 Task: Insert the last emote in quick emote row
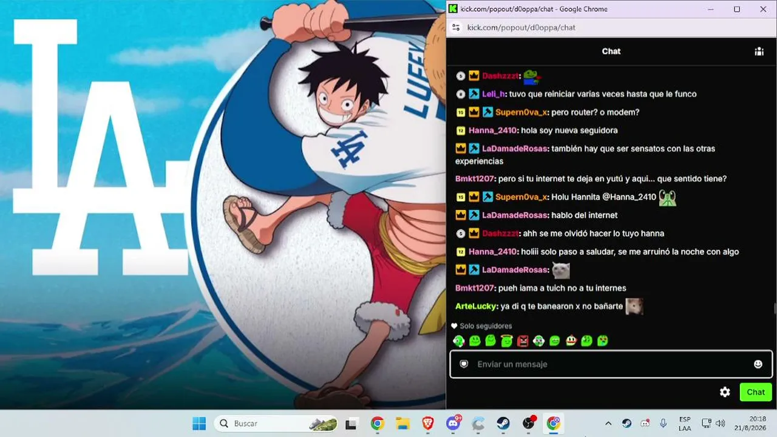click(x=602, y=341)
